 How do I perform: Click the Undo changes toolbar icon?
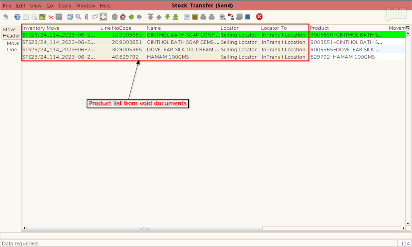[6, 17]
